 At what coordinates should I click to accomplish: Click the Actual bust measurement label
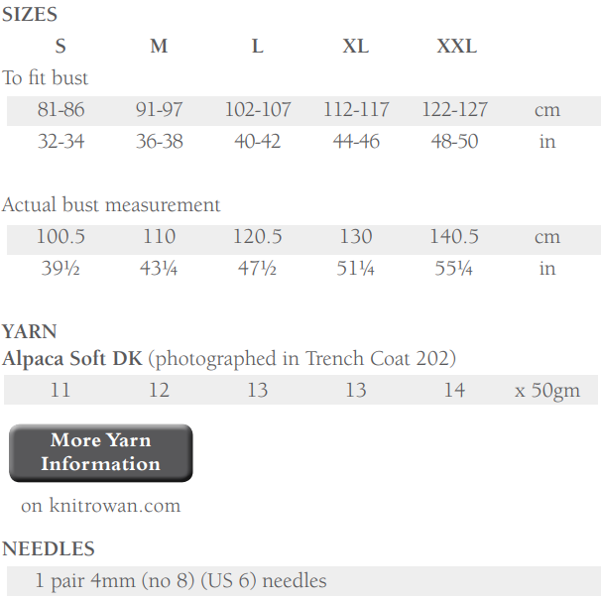click(111, 205)
